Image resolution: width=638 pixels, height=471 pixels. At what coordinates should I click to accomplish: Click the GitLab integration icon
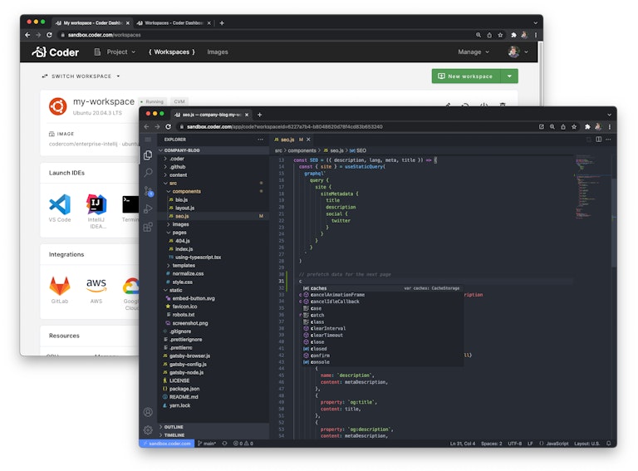(60, 285)
